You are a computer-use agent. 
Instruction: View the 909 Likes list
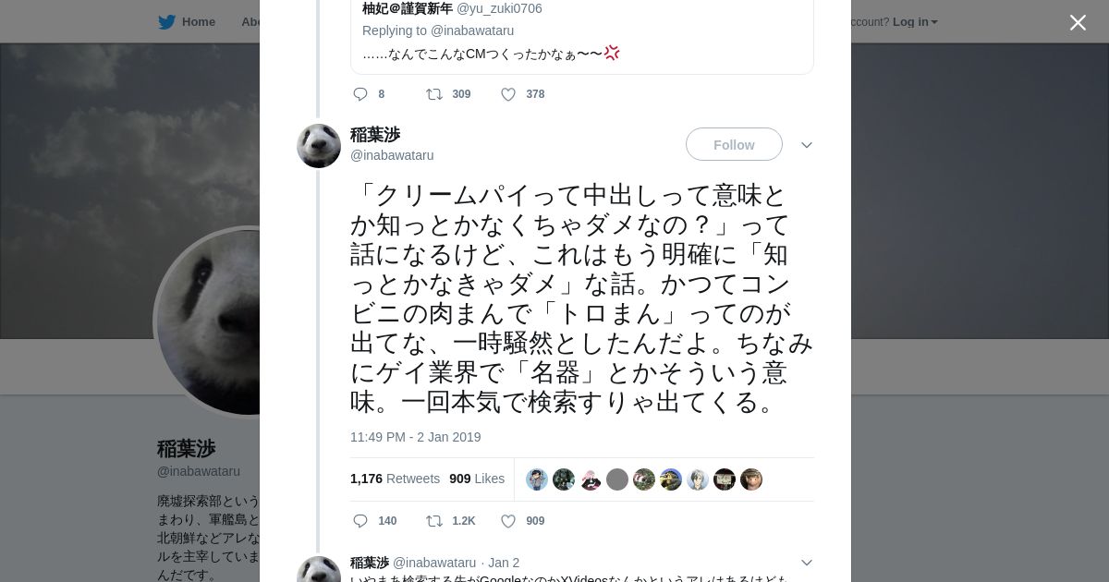point(477,479)
